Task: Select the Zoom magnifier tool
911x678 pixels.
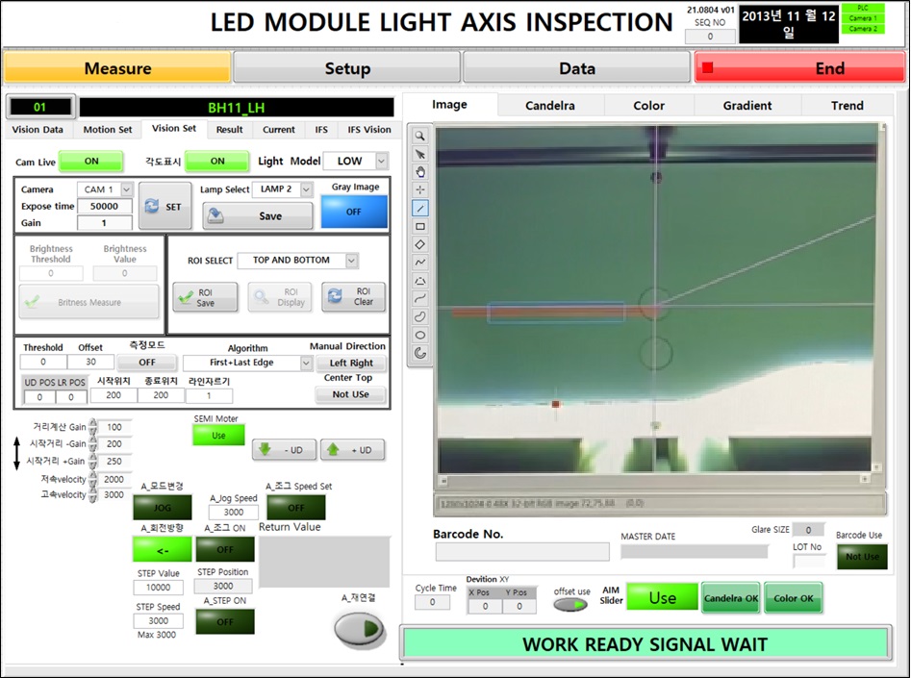Action: pos(420,136)
